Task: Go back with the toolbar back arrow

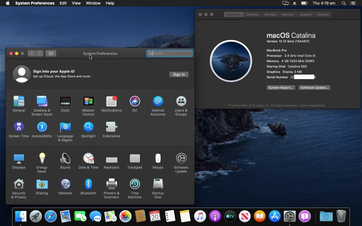Action: point(31,53)
